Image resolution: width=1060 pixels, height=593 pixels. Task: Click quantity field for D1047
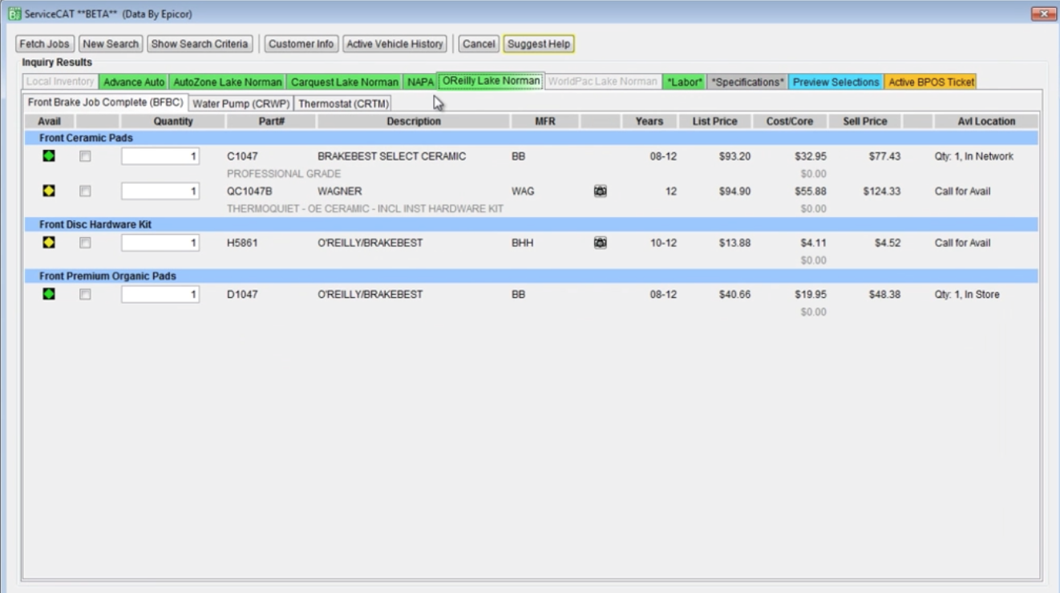click(160, 295)
